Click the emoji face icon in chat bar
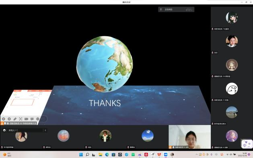The height and width of the screenshot is (158, 253). tap(4, 130)
